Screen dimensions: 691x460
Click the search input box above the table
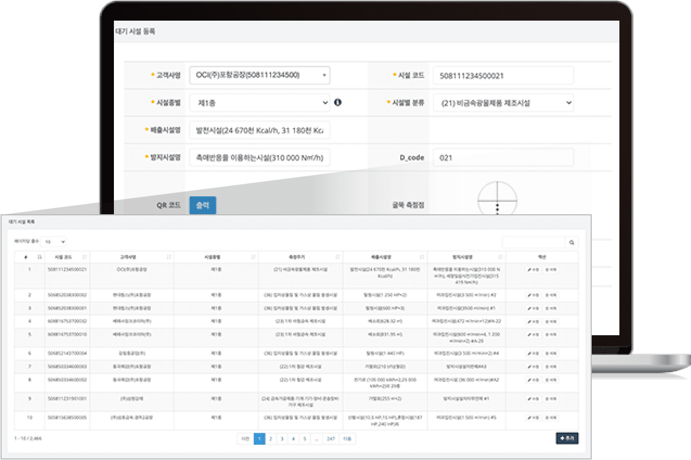534,243
